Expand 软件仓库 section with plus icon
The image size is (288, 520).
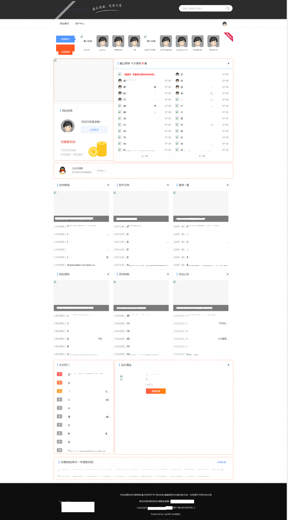[168, 185]
